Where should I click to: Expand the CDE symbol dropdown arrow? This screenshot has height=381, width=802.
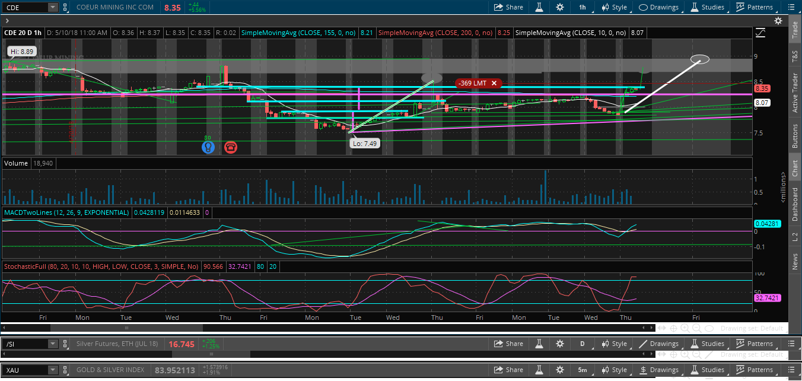point(53,7)
